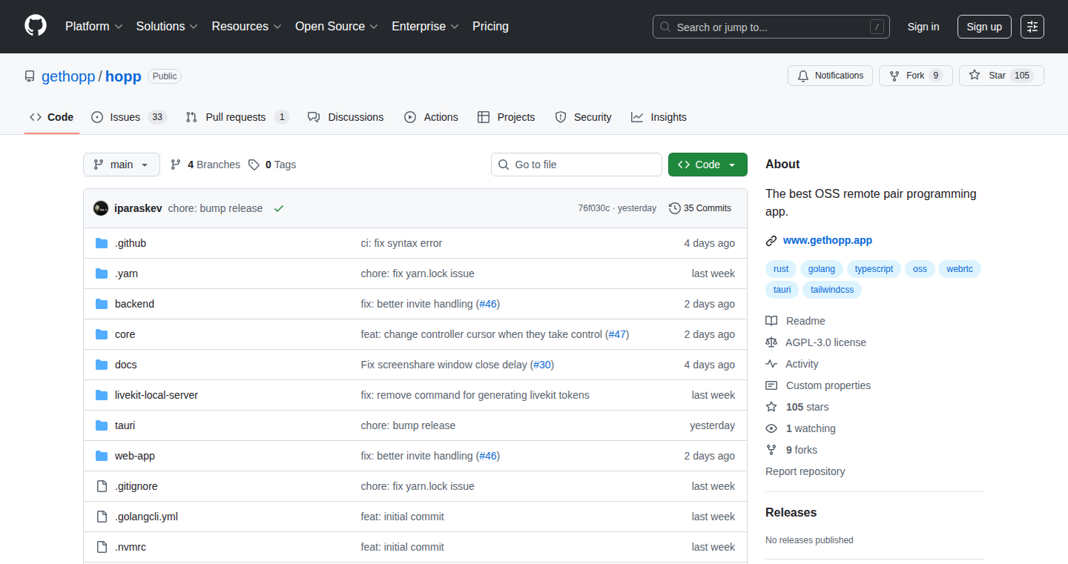Switch to the Pull requests tab

tap(237, 117)
